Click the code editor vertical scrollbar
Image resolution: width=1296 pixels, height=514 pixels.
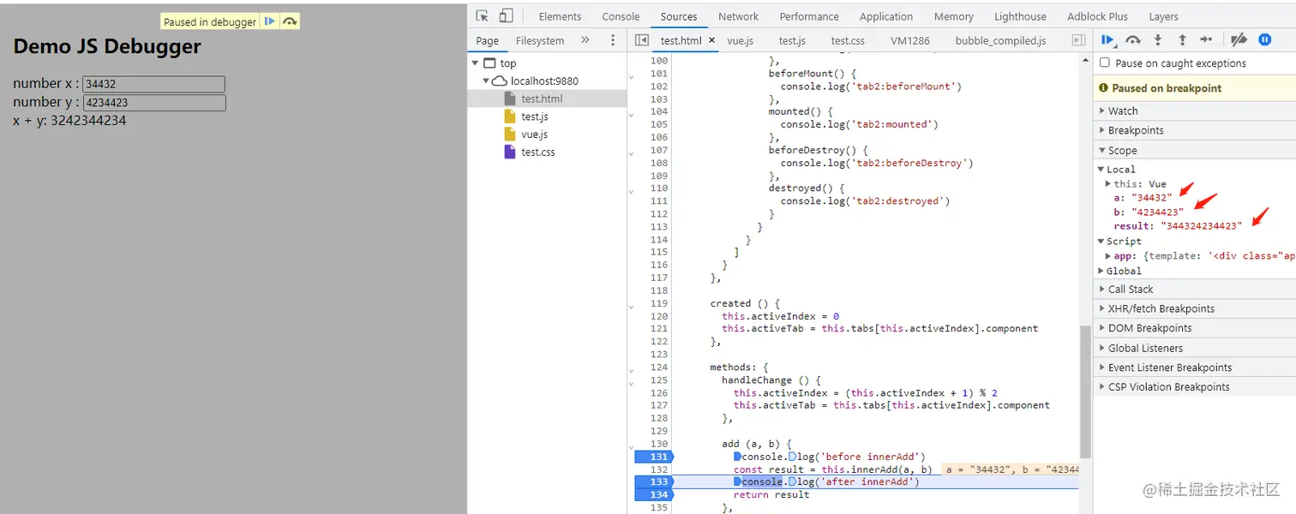tap(1085, 391)
